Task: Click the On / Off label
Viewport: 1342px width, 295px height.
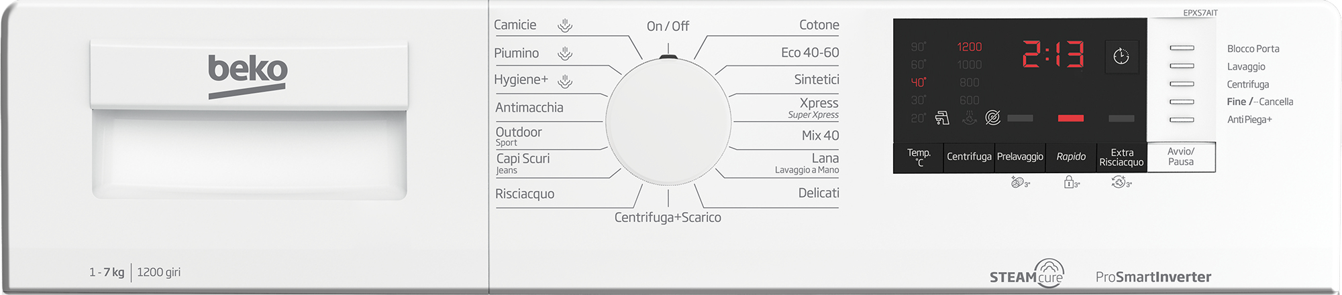Action: click(668, 26)
